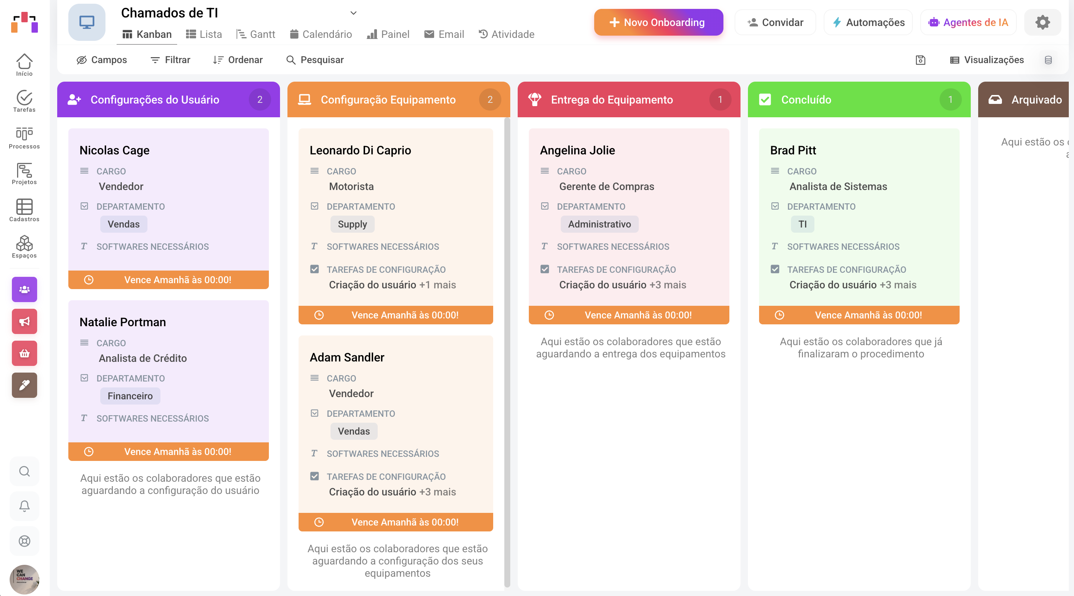Click the Configuração Equipamento column scrollbar
The width and height of the screenshot is (1074, 596).
[507, 352]
